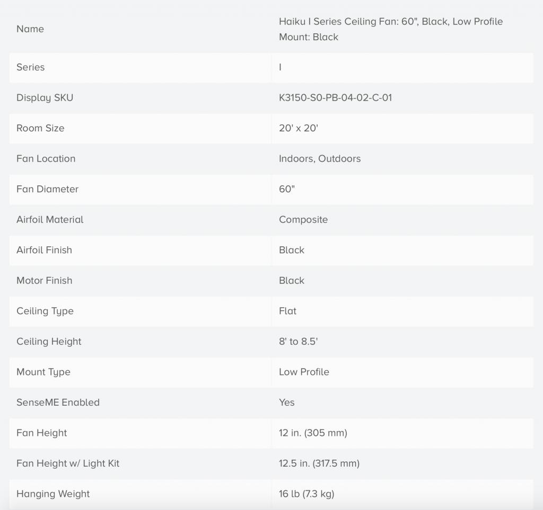This screenshot has height=510, width=543.
Task: Click the Ceiling Height value 8' to 8.5'
Action: 298,342
